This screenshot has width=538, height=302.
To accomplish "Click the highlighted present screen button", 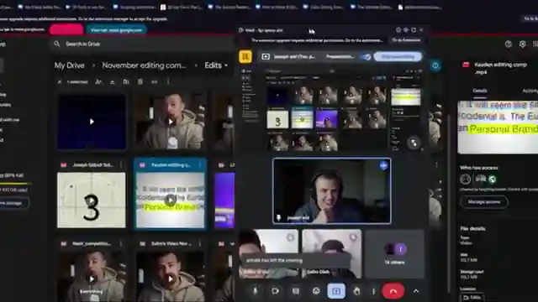I will [x=336, y=291].
